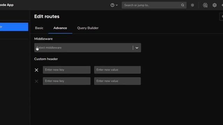Click the magnifier icon in search bar
Screen dimensions: 223x125
(x=183, y=5)
